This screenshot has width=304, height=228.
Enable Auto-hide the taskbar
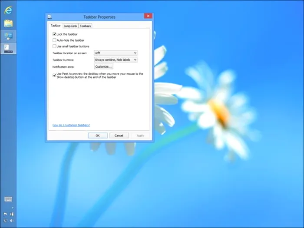54,40
